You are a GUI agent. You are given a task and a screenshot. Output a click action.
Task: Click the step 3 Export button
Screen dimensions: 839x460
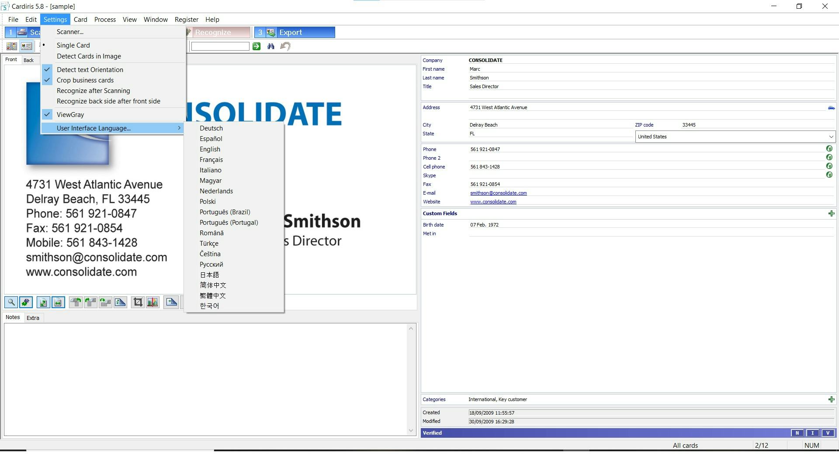(x=295, y=32)
